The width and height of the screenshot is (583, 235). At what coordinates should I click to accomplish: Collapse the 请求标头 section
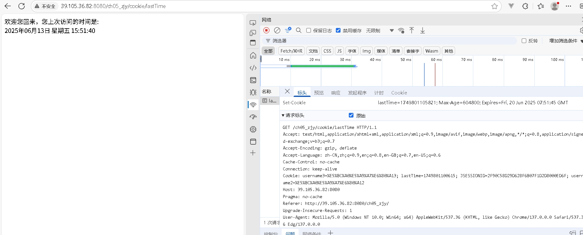click(x=283, y=115)
